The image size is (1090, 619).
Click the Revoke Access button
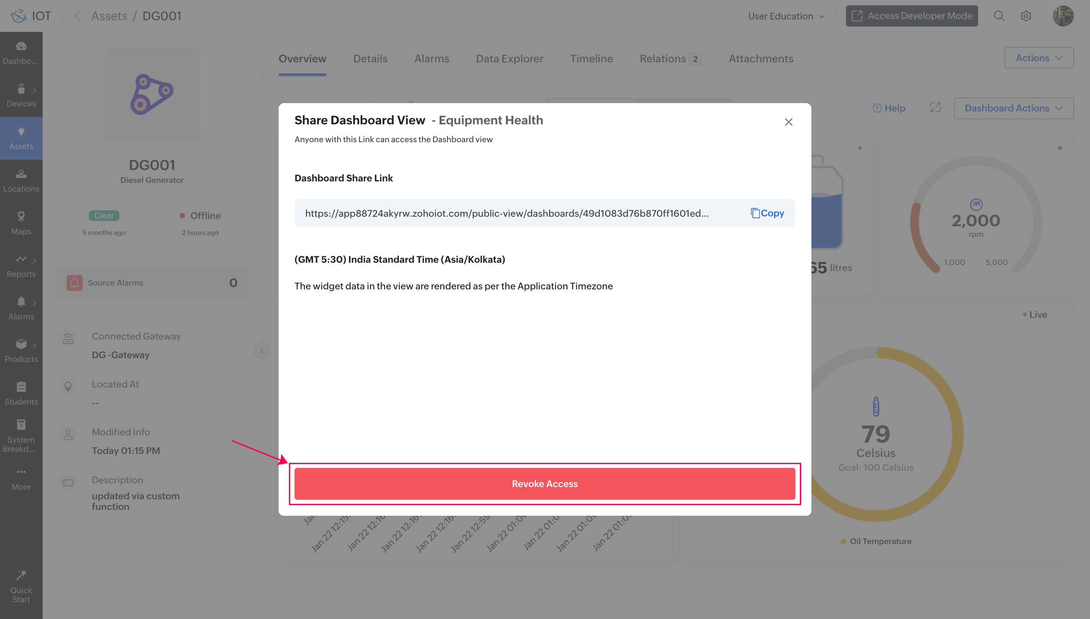coord(545,484)
